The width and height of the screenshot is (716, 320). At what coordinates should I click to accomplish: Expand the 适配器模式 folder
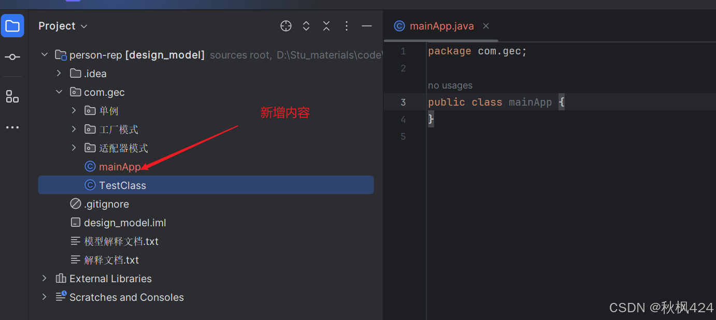[x=73, y=148]
